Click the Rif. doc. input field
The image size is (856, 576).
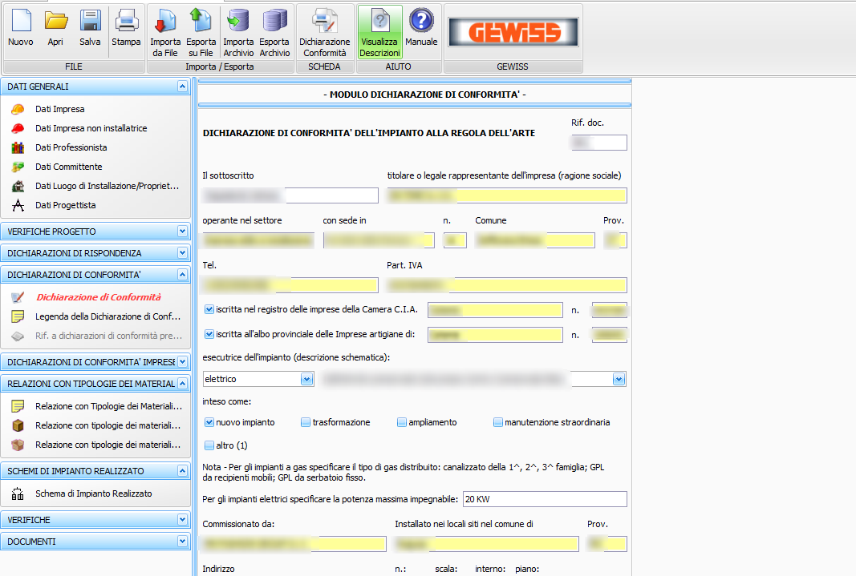[598, 143]
